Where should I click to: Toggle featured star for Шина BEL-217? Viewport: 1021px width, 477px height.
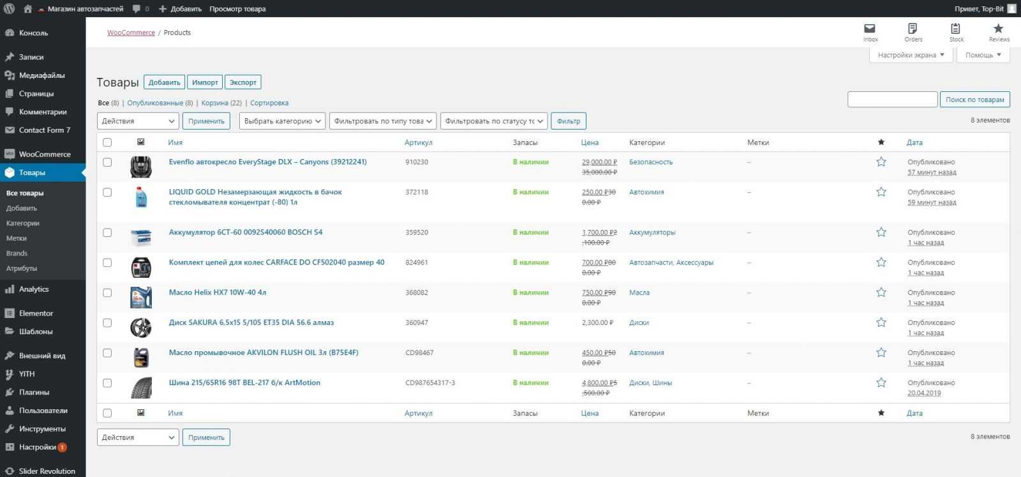coord(881,382)
